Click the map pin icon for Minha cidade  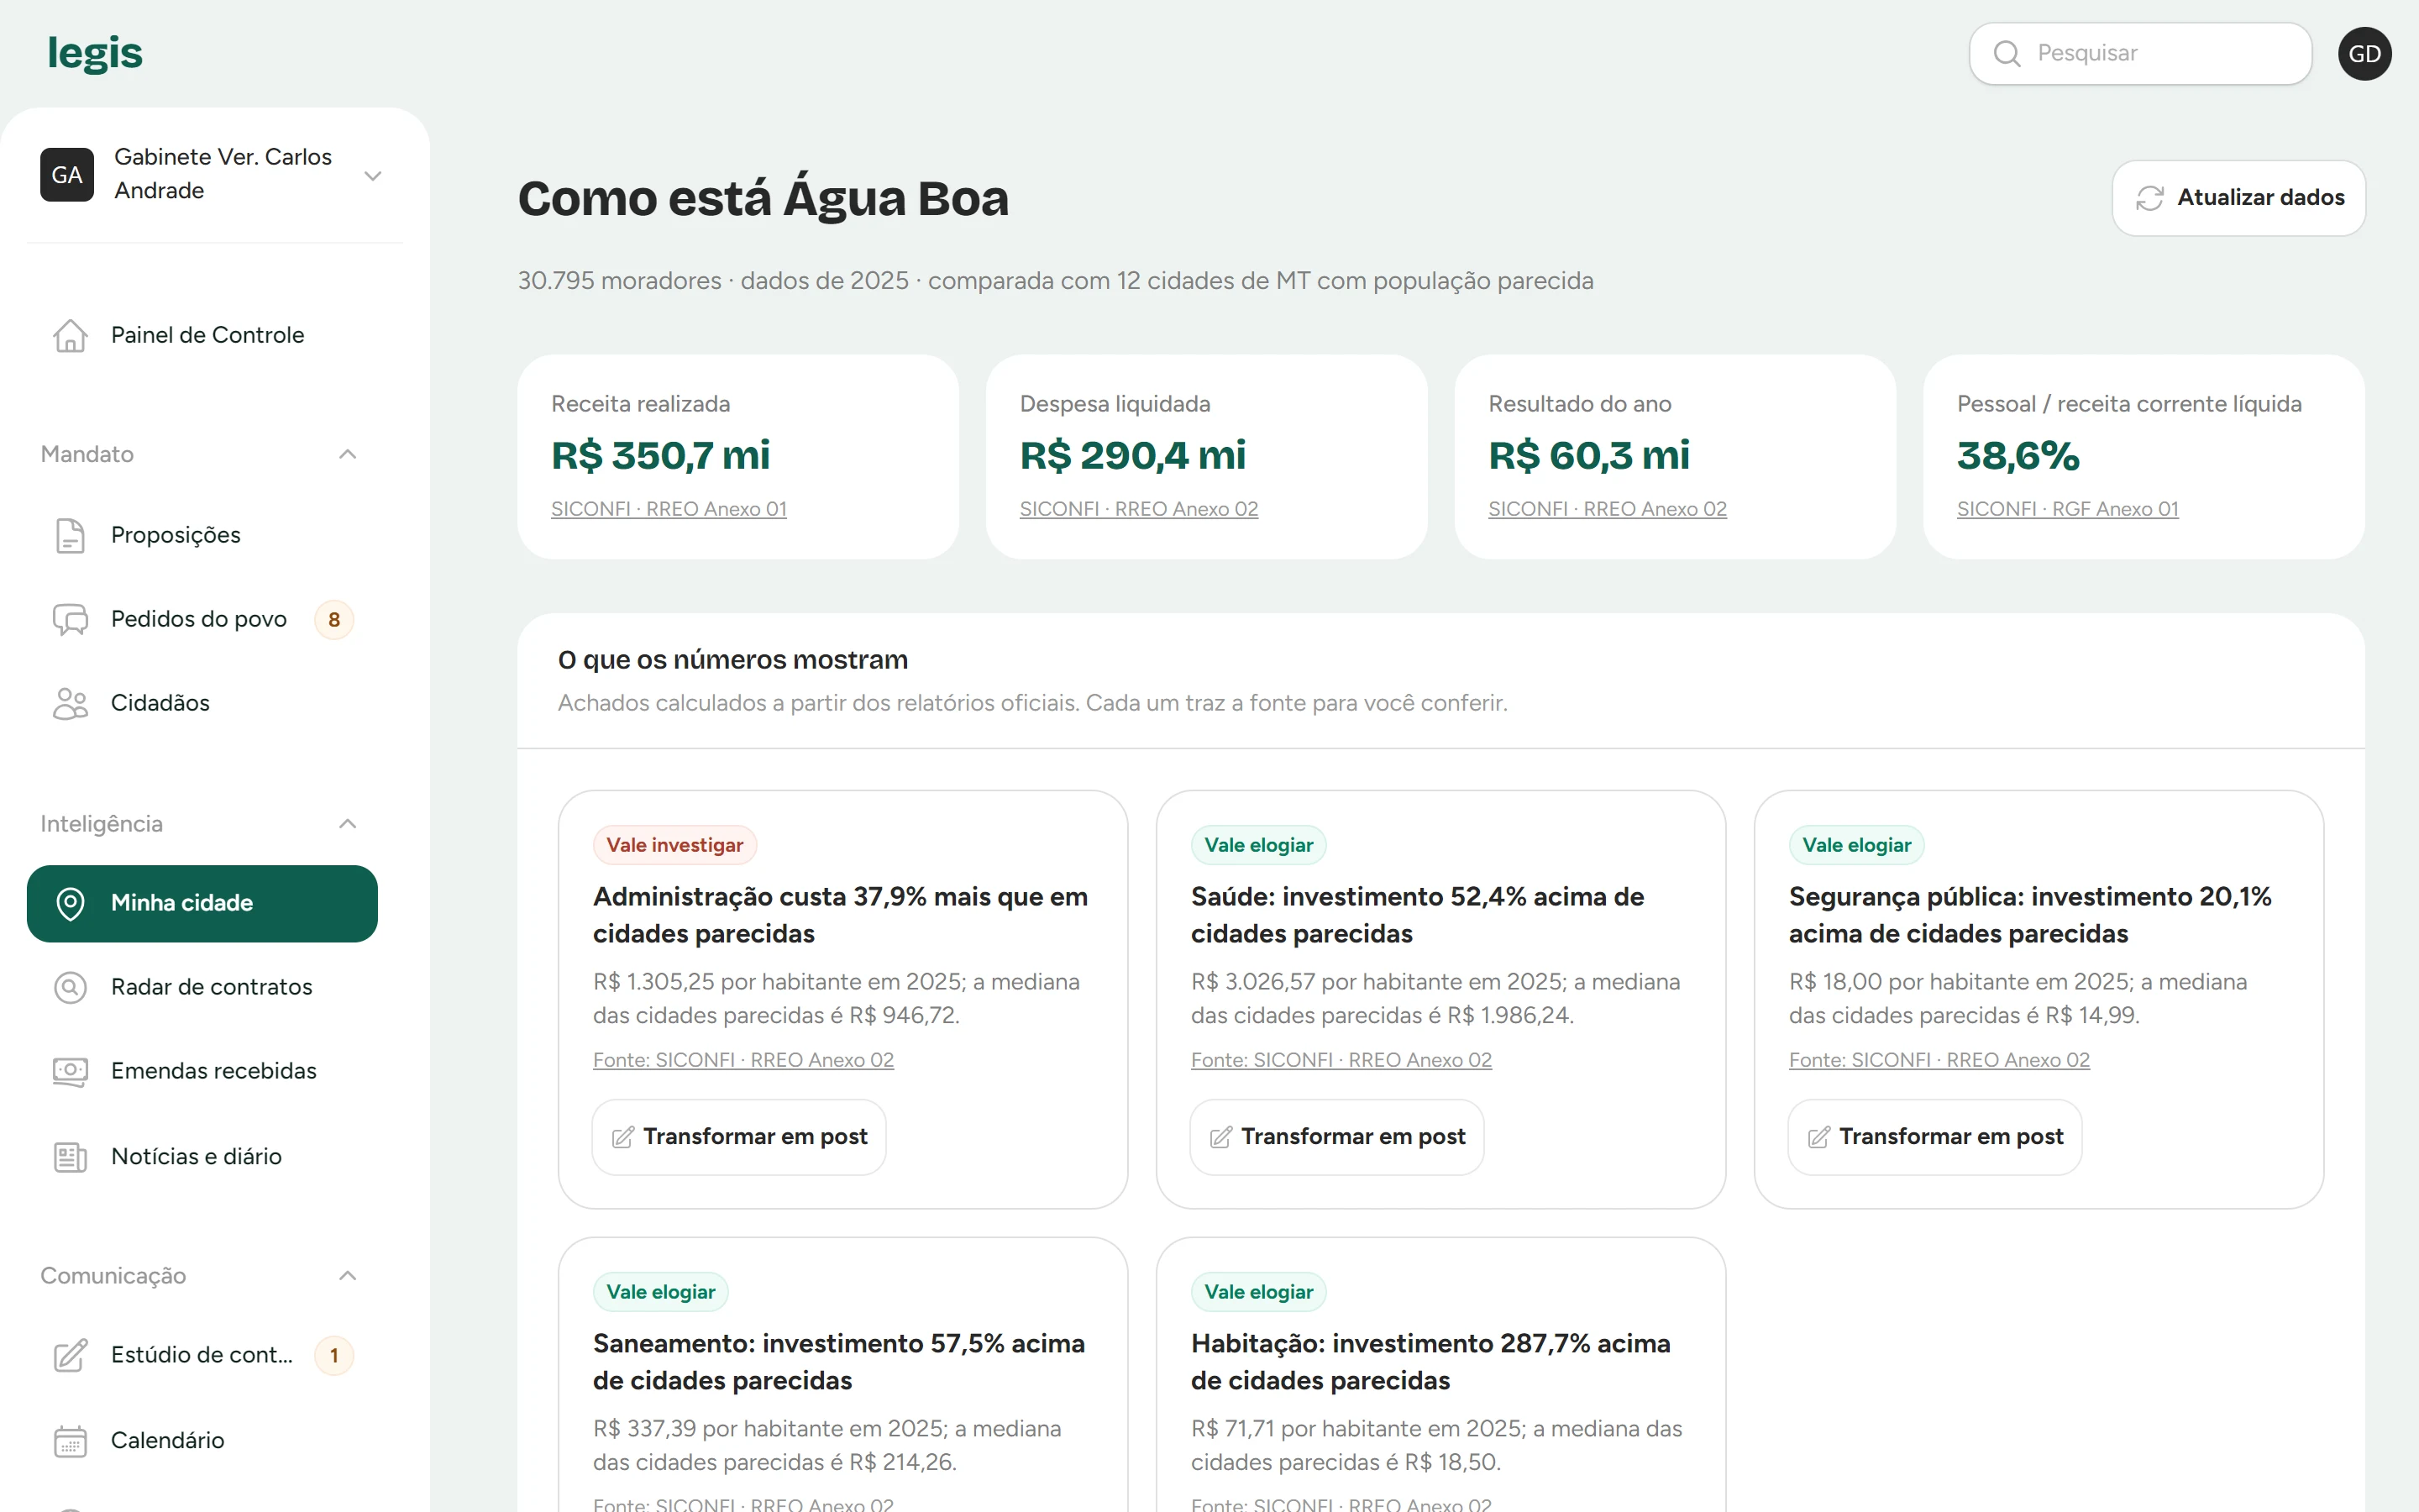pos(70,903)
